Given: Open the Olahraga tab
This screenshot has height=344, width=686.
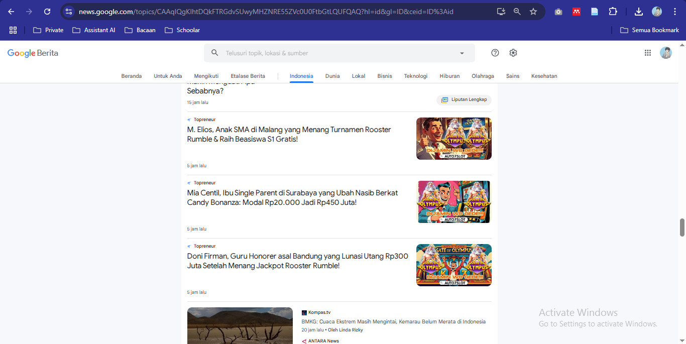Looking at the screenshot, I should [483, 76].
